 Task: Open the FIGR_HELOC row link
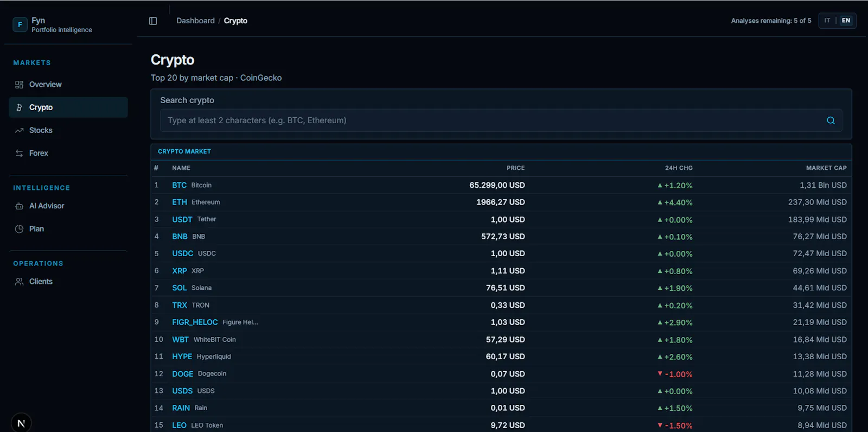pyautogui.click(x=215, y=322)
